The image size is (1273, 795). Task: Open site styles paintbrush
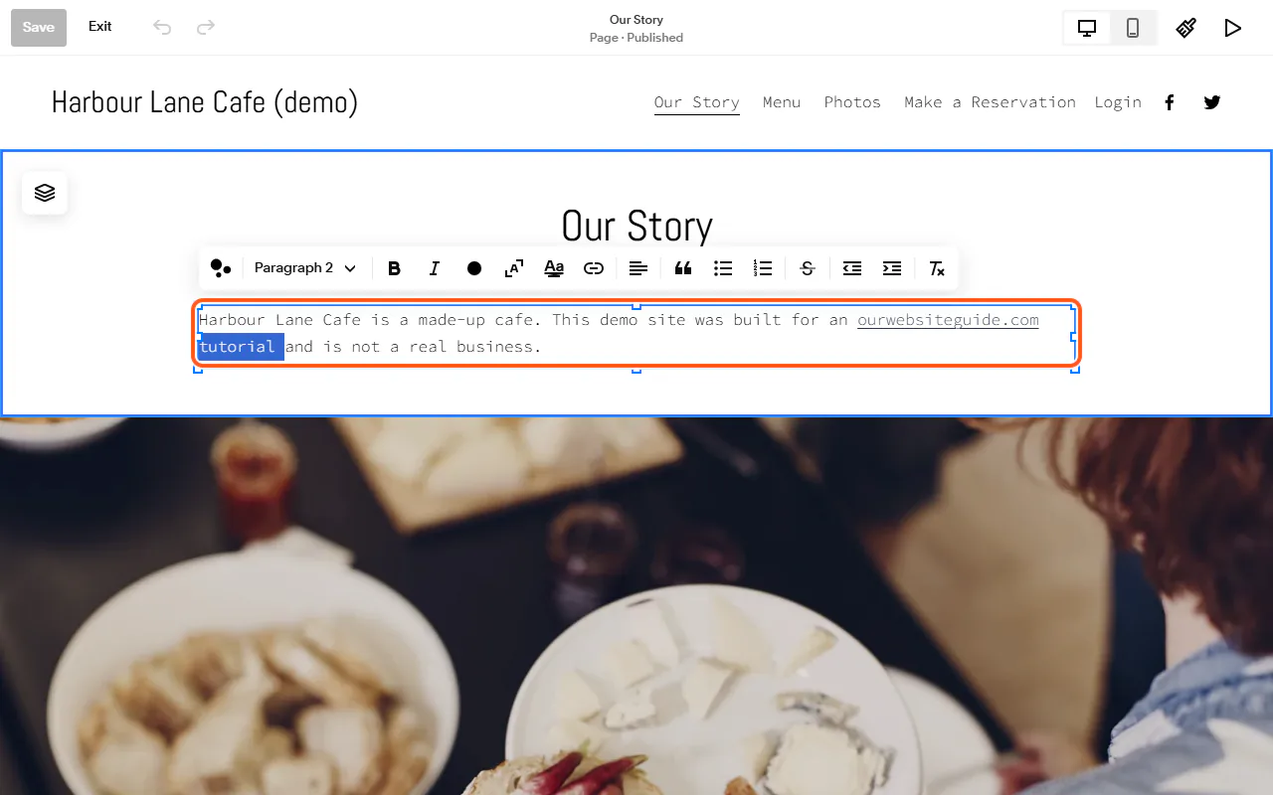pyautogui.click(x=1186, y=28)
